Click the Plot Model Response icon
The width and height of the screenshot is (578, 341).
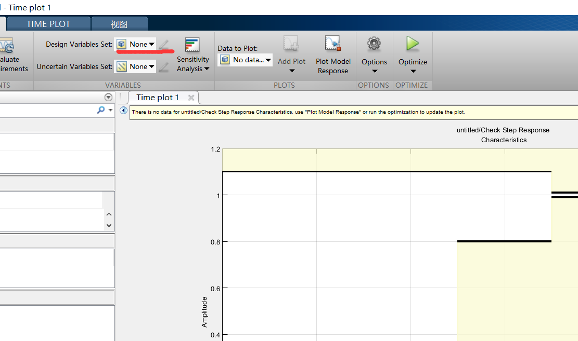[x=333, y=44]
